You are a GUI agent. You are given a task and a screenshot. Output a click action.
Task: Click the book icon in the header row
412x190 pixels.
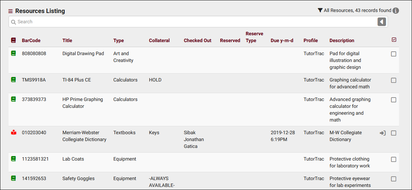tap(13, 40)
